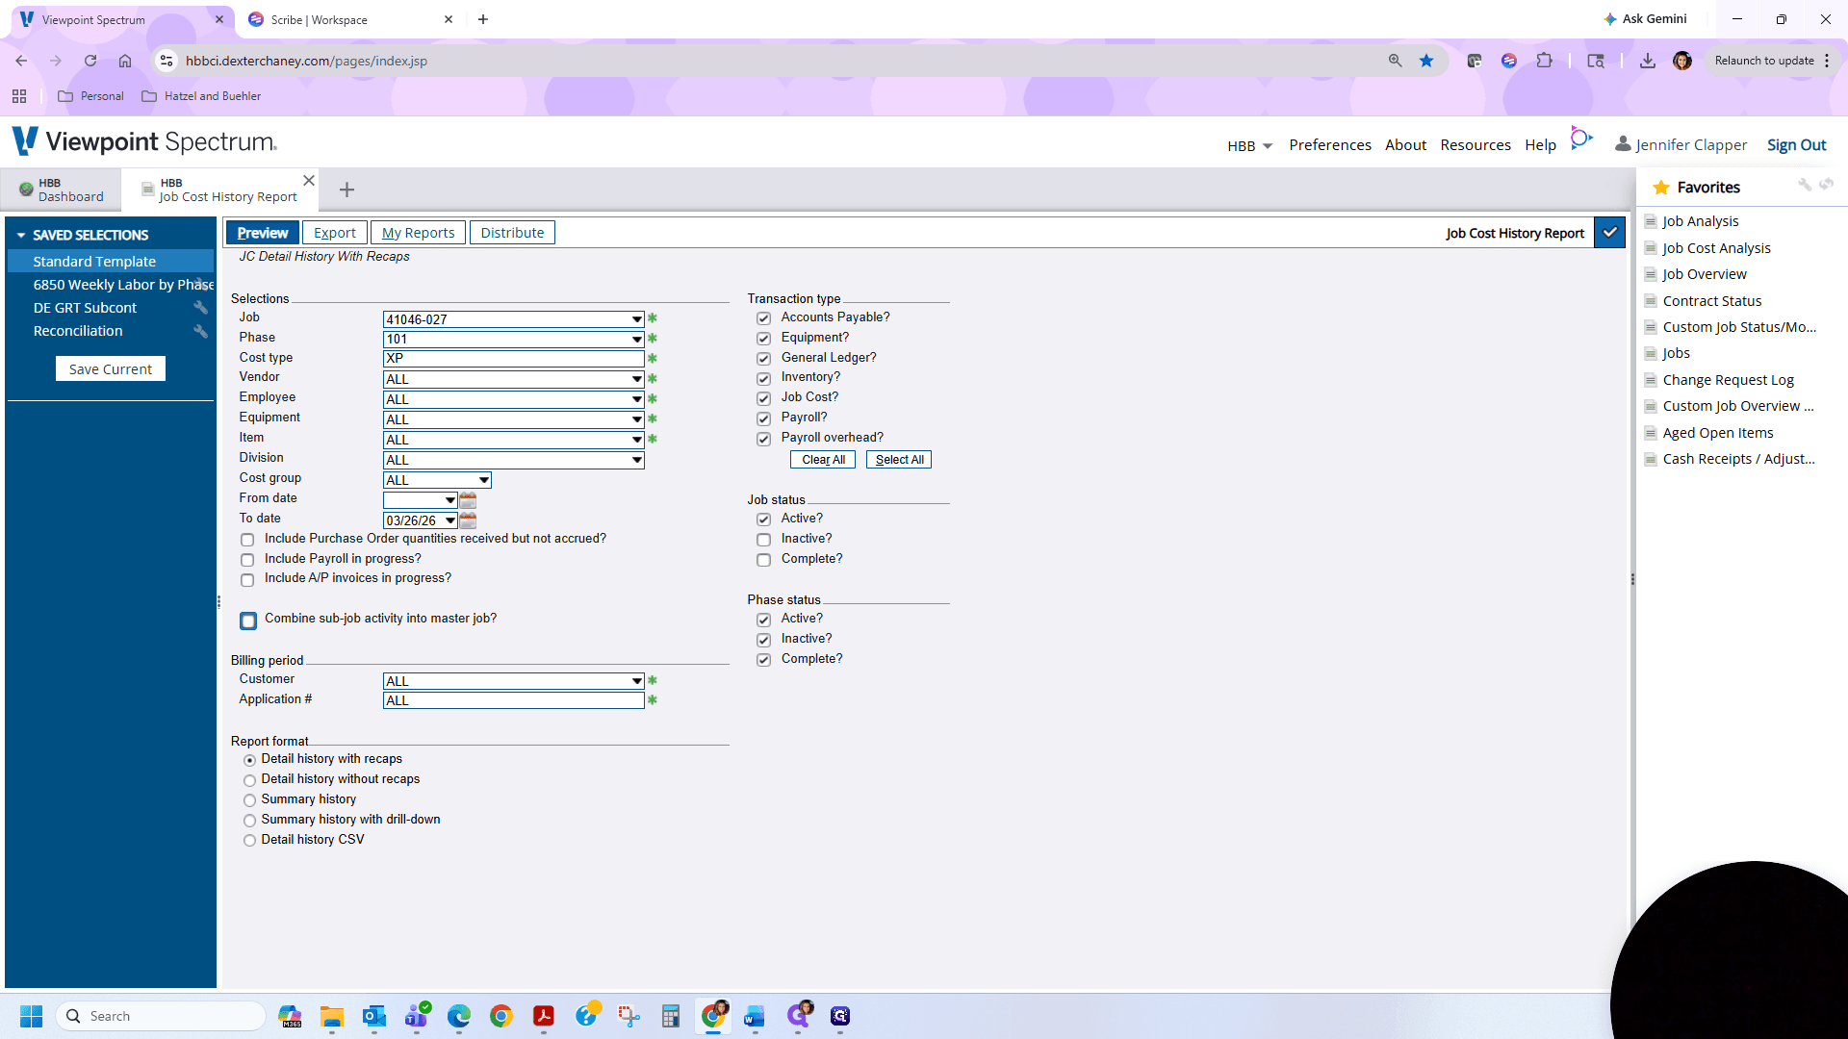
Task: Open Outlook from the taskbar
Action: click(x=374, y=1016)
